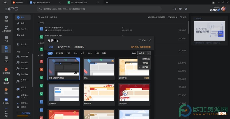Click the shirt skin icon in header

coord(180,9)
